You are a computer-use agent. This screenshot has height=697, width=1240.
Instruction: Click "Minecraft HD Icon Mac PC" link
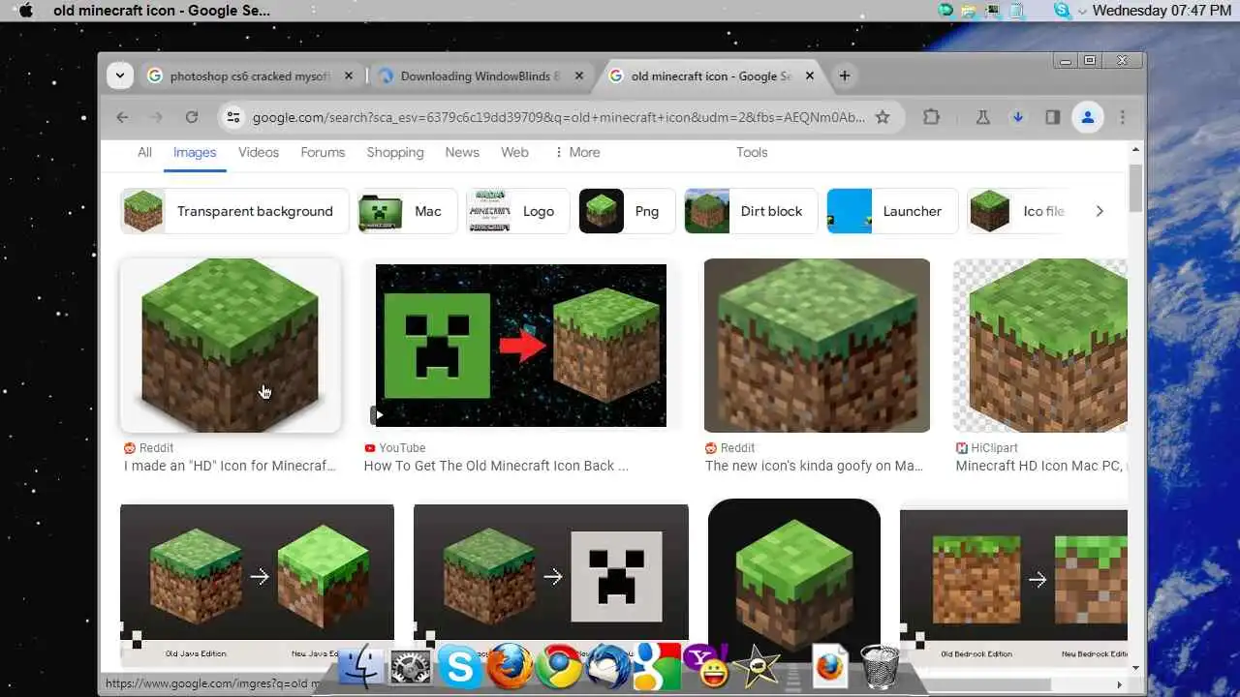point(1040,466)
